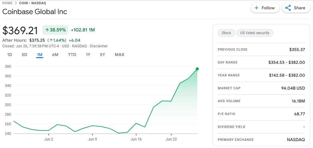
Task: Click the $369.21 price
Action: pyautogui.click(x=20, y=31)
